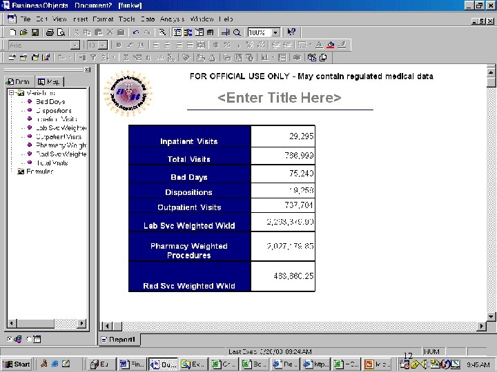The width and height of the screenshot is (497, 372).
Task: Toggle Italic formatting
Action: tap(130, 45)
